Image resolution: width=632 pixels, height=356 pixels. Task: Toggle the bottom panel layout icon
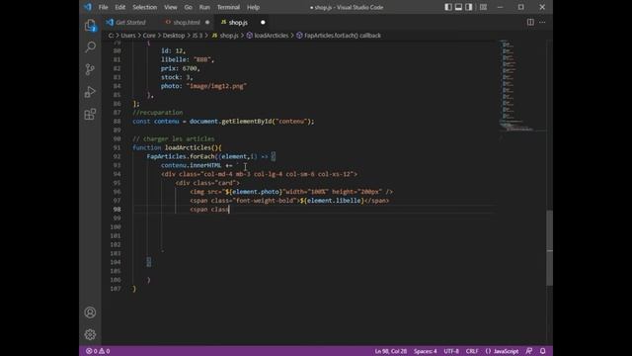pyautogui.click(x=458, y=7)
